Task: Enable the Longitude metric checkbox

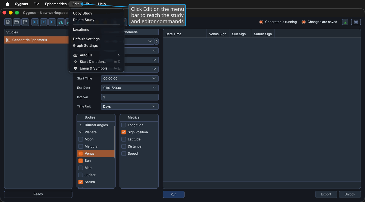Action: pyautogui.click(x=124, y=125)
